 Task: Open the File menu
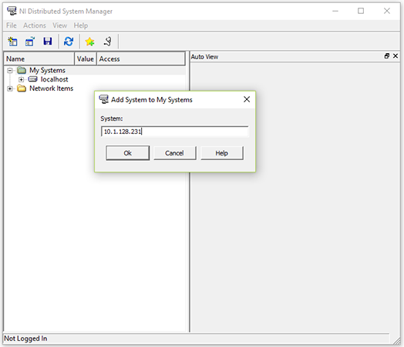click(x=12, y=25)
